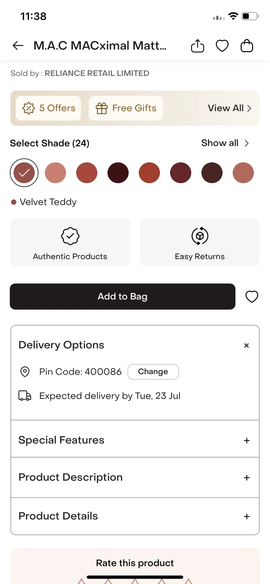Pick the bright orange-red shade swatch
Viewport: 270px width, 584px height.
149,173
